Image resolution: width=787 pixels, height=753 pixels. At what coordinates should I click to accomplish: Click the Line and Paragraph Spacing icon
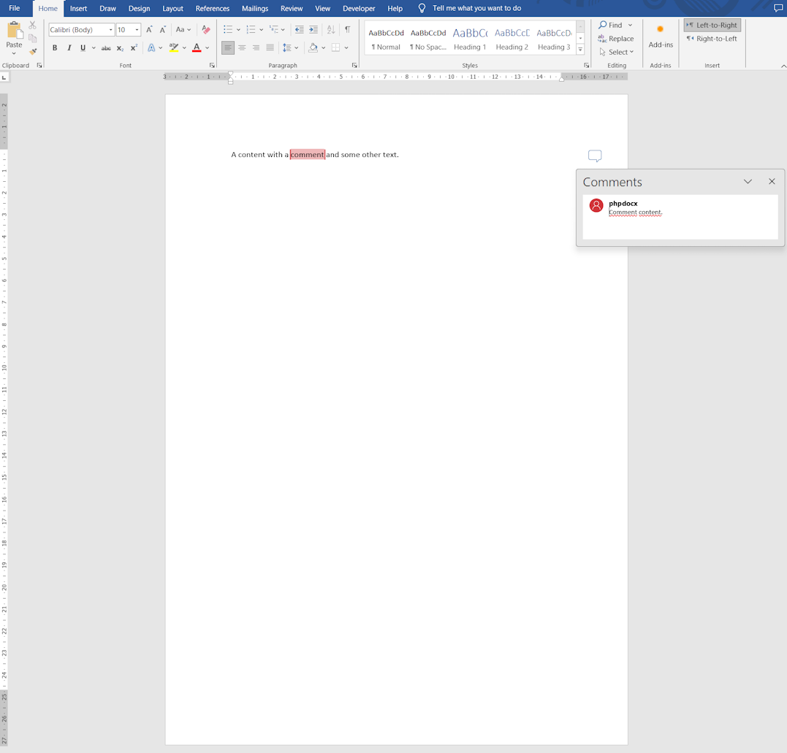287,47
